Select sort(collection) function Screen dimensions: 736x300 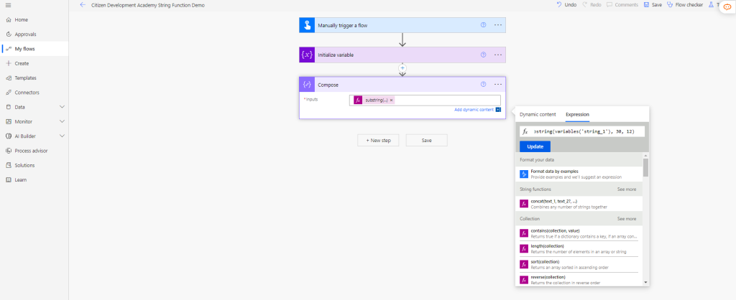click(x=579, y=264)
